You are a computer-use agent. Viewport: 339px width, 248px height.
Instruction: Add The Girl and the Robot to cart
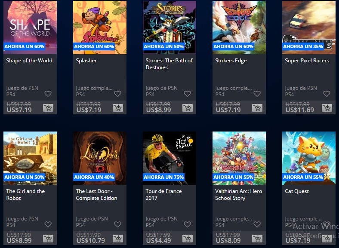click(48, 239)
